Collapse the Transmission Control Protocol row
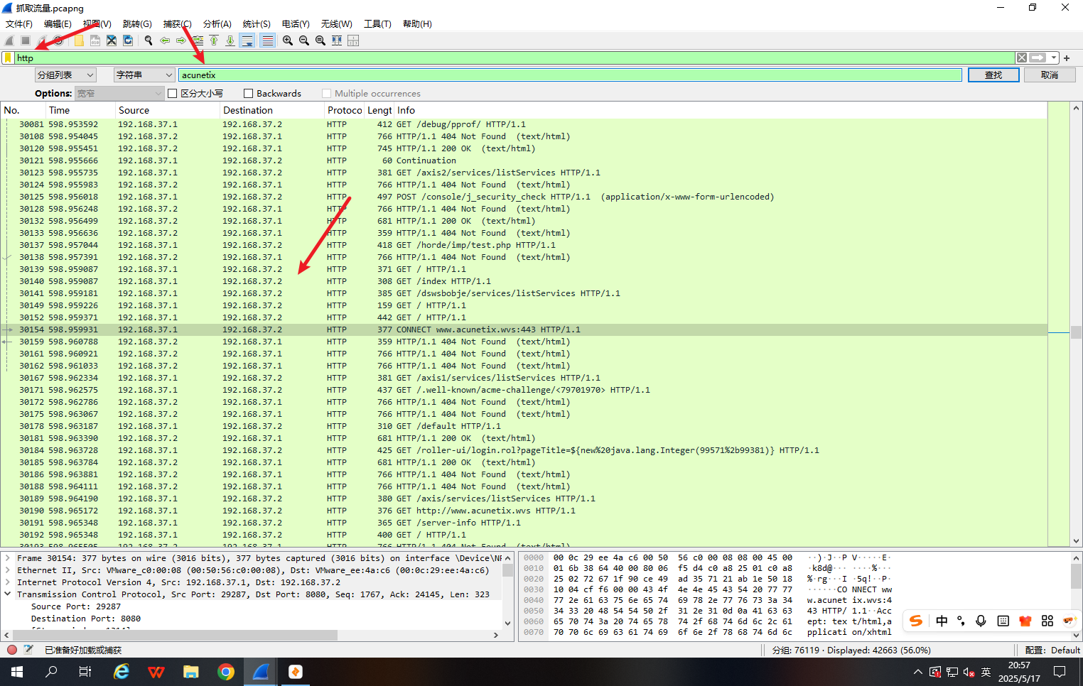Viewport: 1083px width, 686px height. click(8, 594)
